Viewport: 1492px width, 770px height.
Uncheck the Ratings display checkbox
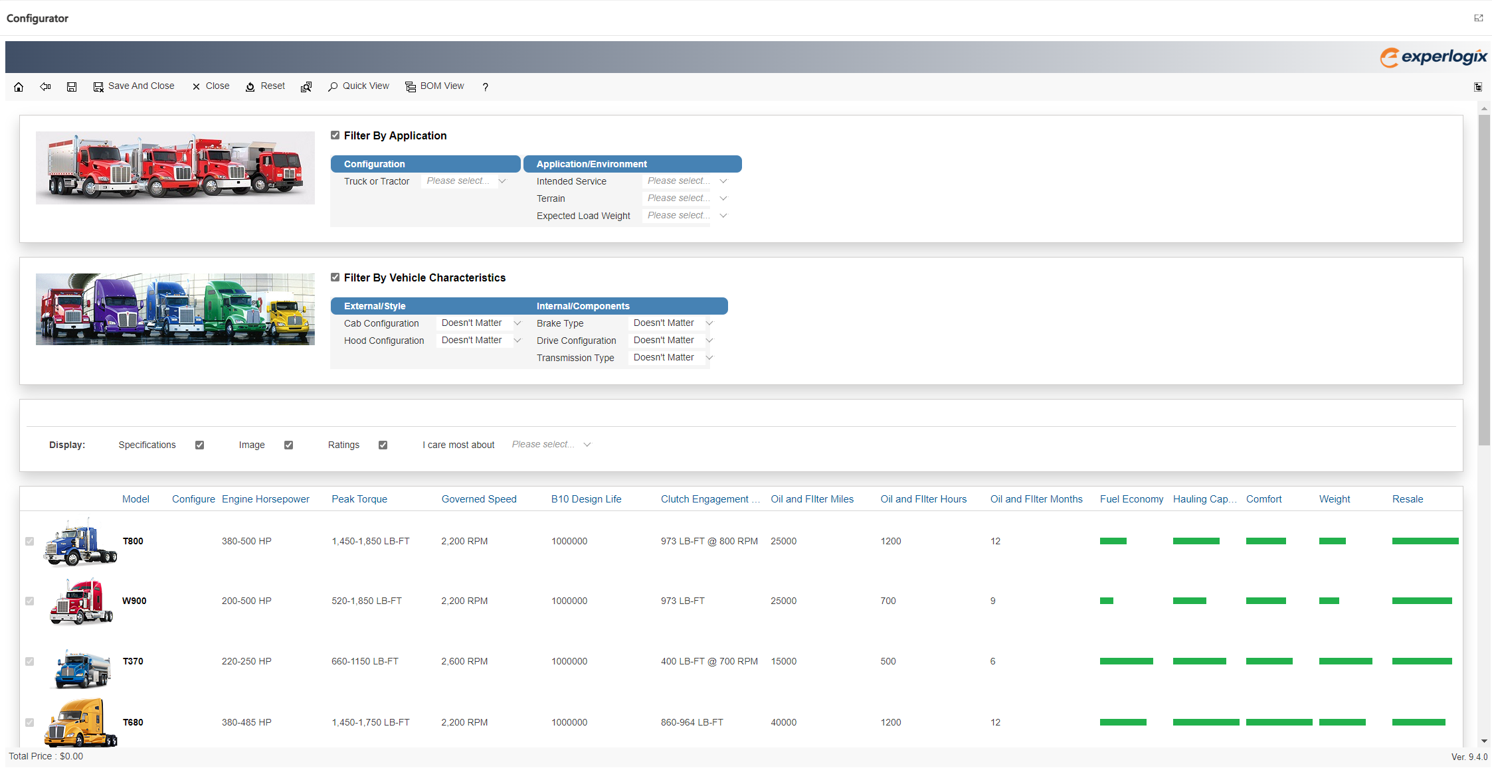click(383, 445)
